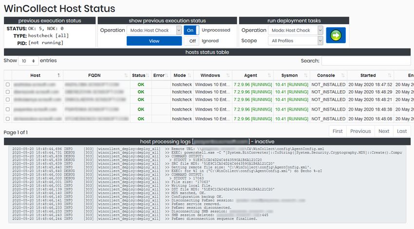Sort table by Mode column arrow

[189, 76]
